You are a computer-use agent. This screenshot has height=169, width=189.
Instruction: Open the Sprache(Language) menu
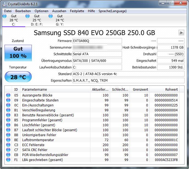113,11
